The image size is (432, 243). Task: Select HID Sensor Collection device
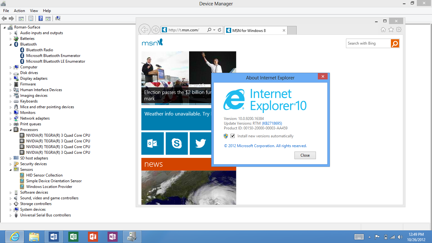coord(44,175)
